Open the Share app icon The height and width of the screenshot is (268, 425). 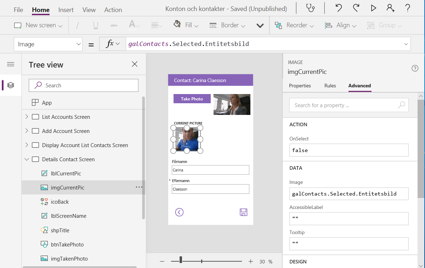click(x=391, y=7)
